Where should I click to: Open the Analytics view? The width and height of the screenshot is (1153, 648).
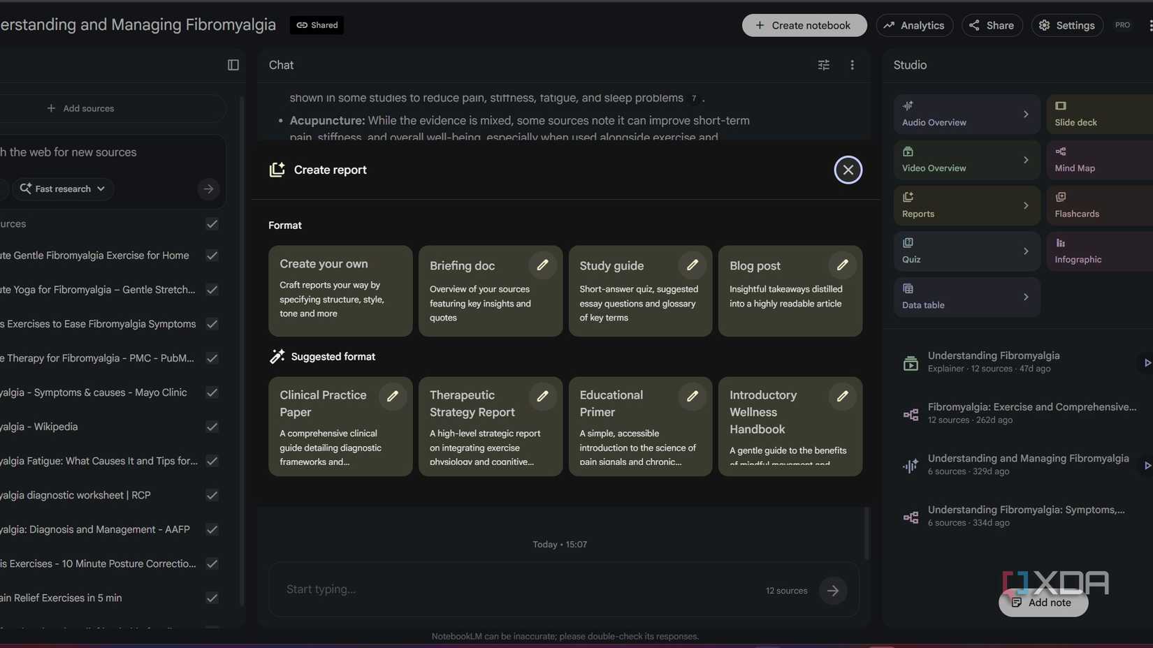[914, 25]
